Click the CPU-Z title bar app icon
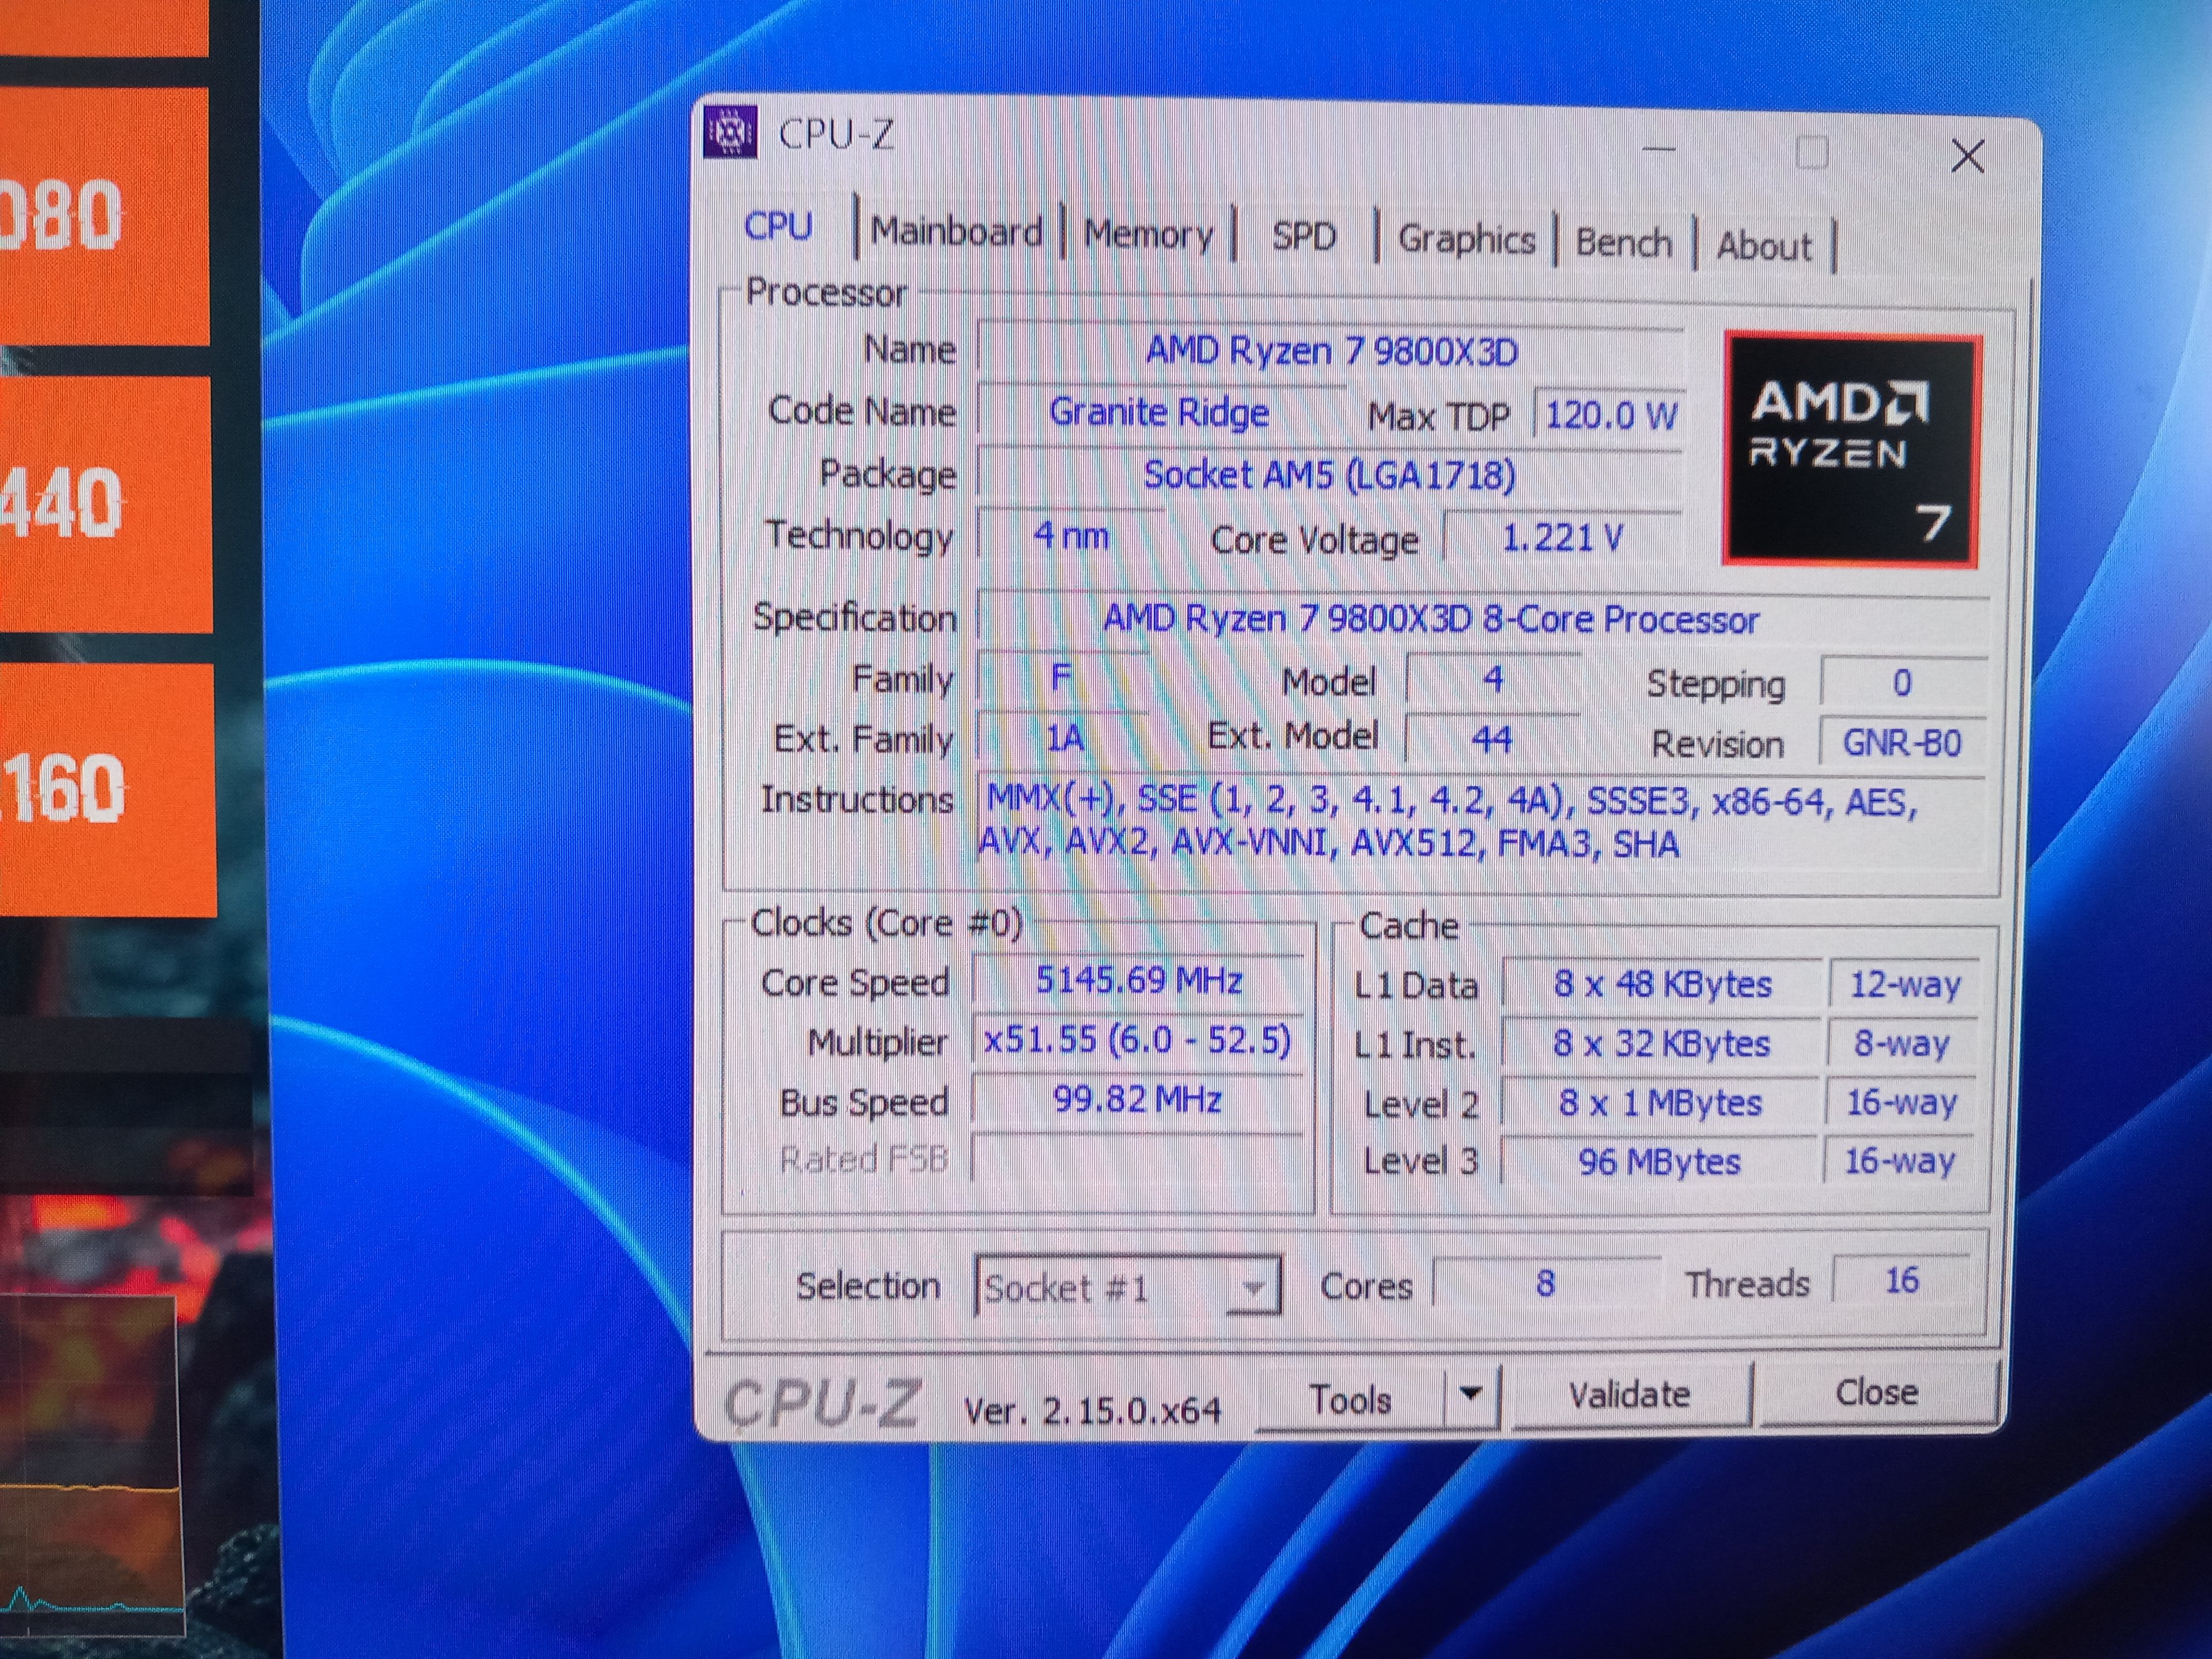2212x1659 pixels. [730, 131]
